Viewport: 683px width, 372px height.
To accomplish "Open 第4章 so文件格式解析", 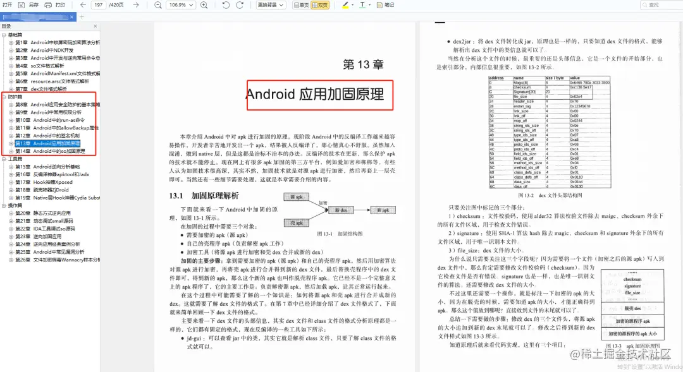I will (40, 66).
